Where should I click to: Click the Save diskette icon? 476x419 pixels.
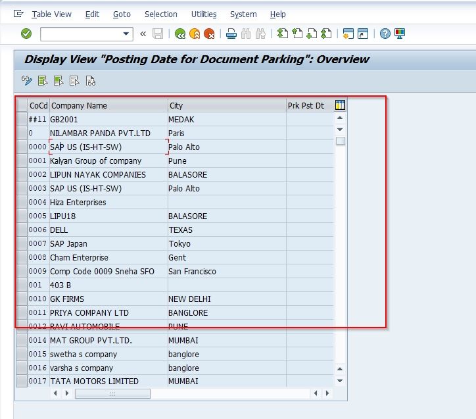coord(158,34)
